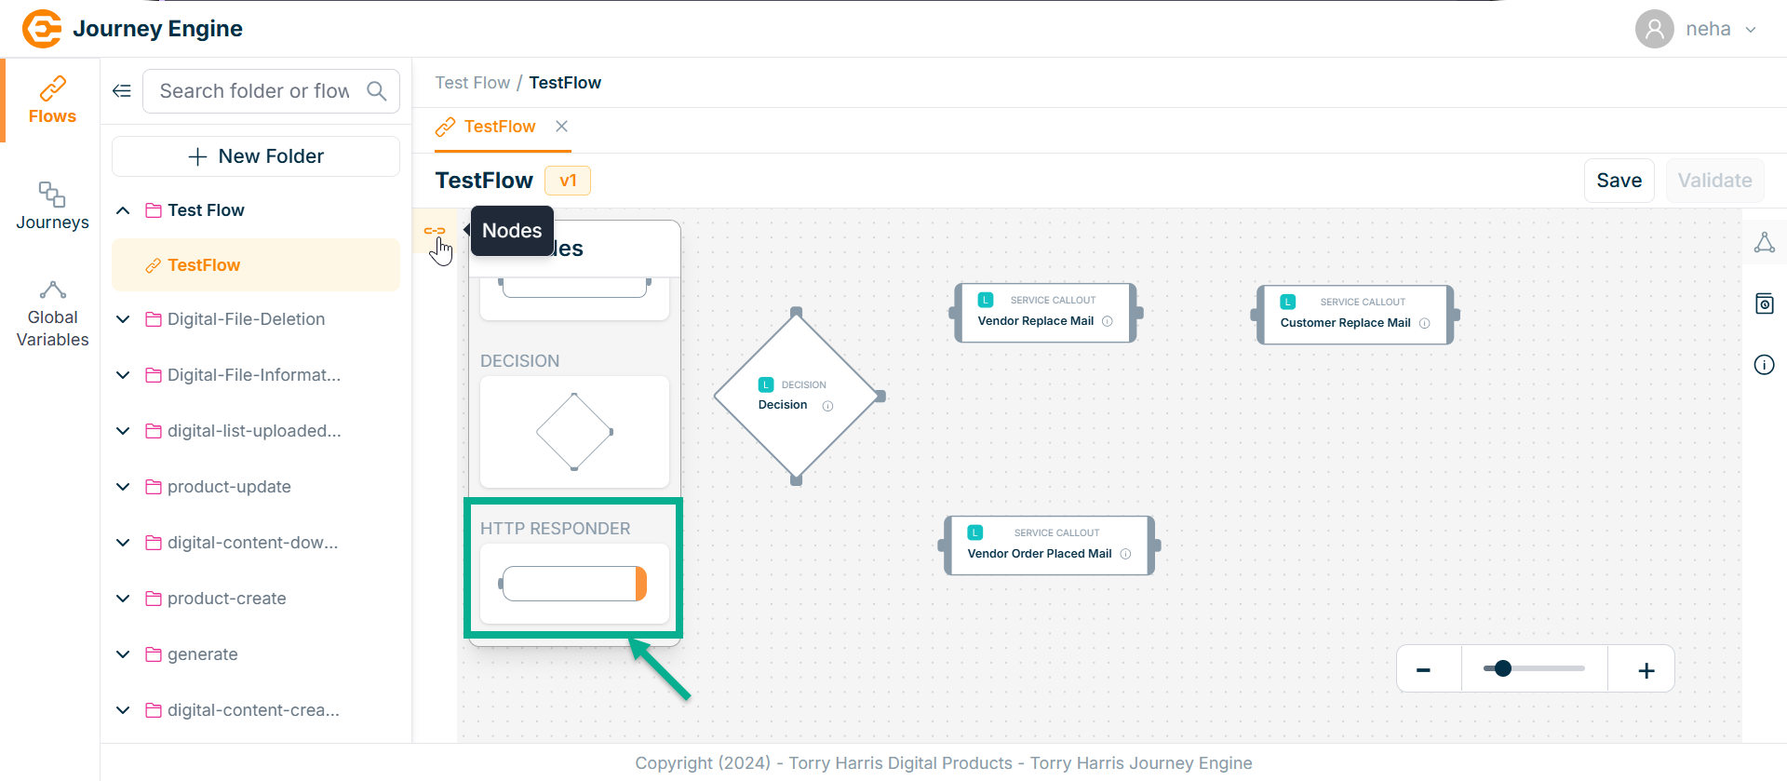Collapse the Test Flow folder
Screen dimensions: 1787x781
[x=123, y=210]
